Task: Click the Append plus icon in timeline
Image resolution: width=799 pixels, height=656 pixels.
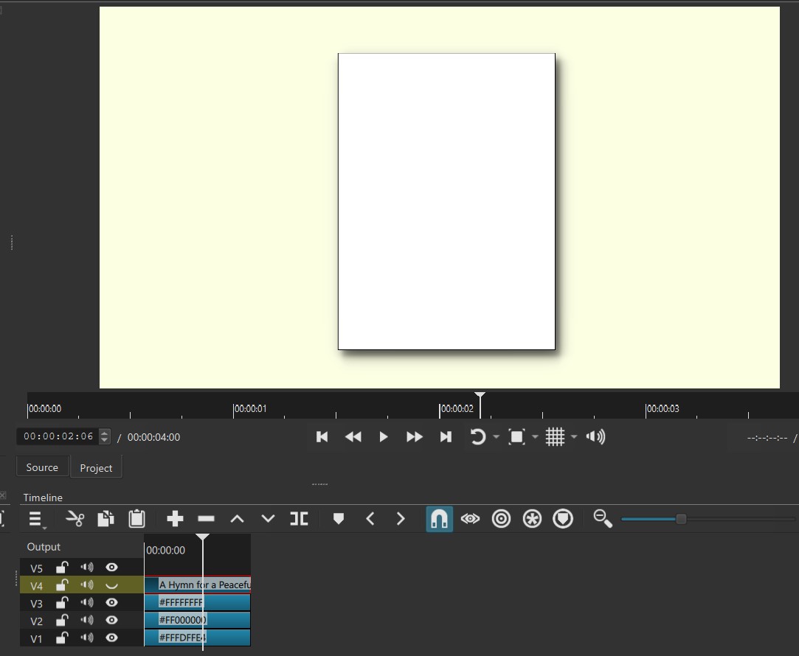Action: click(175, 519)
